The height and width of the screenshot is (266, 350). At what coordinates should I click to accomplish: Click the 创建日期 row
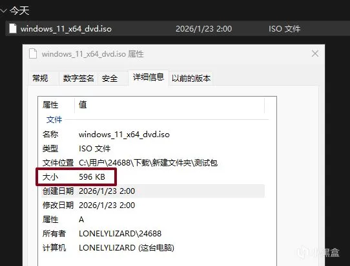[x=153, y=191]
